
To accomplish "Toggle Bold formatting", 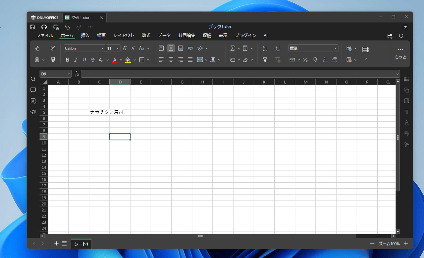I will 68,60.
